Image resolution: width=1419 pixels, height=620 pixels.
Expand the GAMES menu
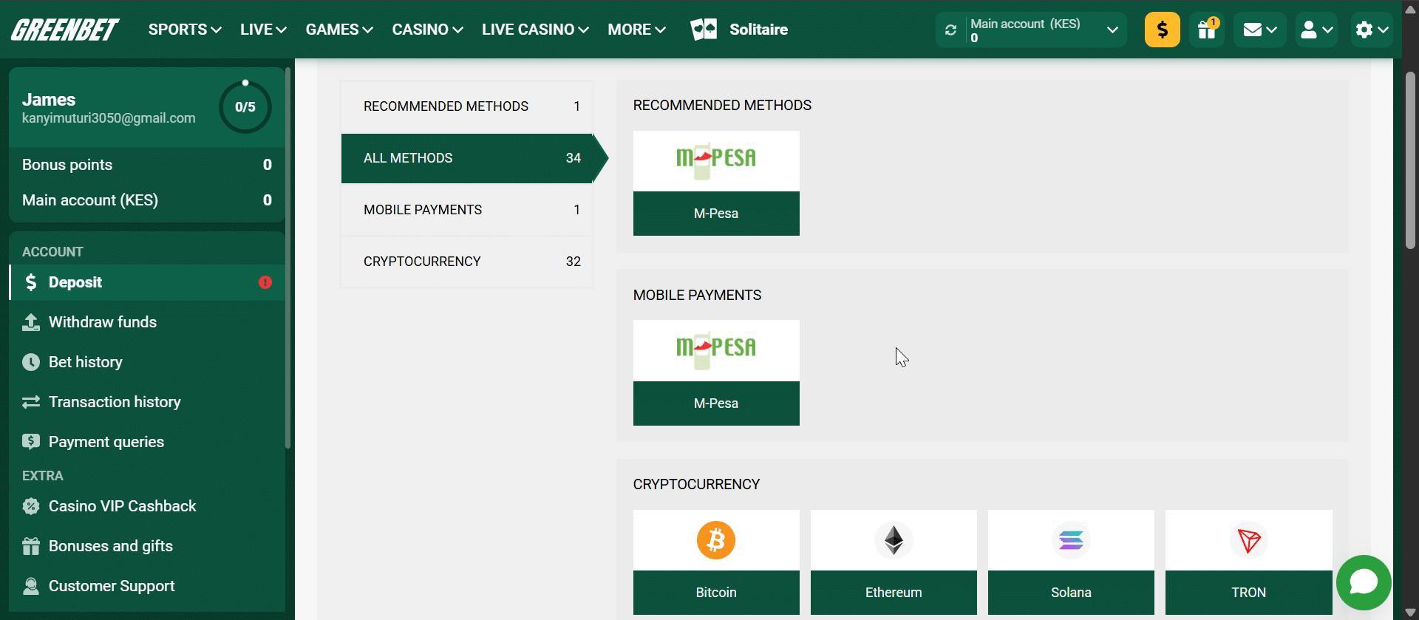tap(339, 30)
